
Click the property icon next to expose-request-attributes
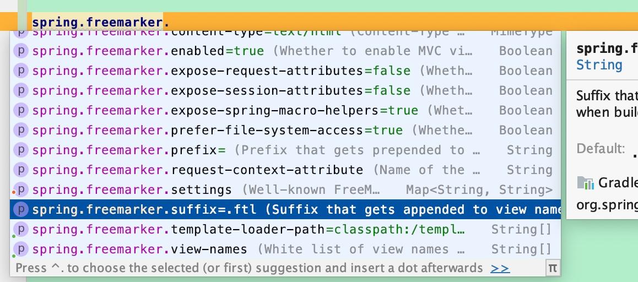point(21,71)
